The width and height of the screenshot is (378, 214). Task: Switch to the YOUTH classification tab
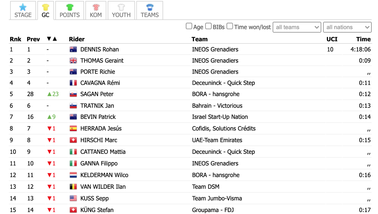[x=121, y=10]
